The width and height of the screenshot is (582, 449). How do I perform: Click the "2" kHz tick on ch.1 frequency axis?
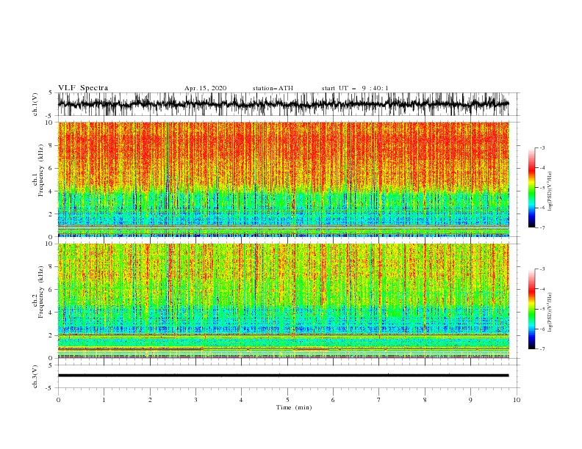tap(51, 214)
